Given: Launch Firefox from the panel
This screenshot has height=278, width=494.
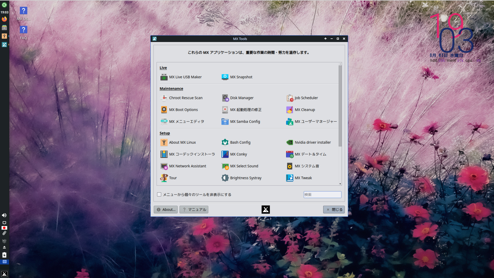Looking at the screenshot, I should click(x=4, y=19).
